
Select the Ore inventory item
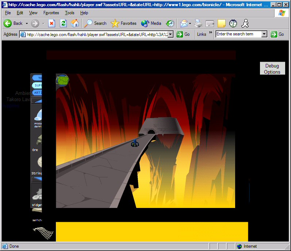click(x=38, y=143)
